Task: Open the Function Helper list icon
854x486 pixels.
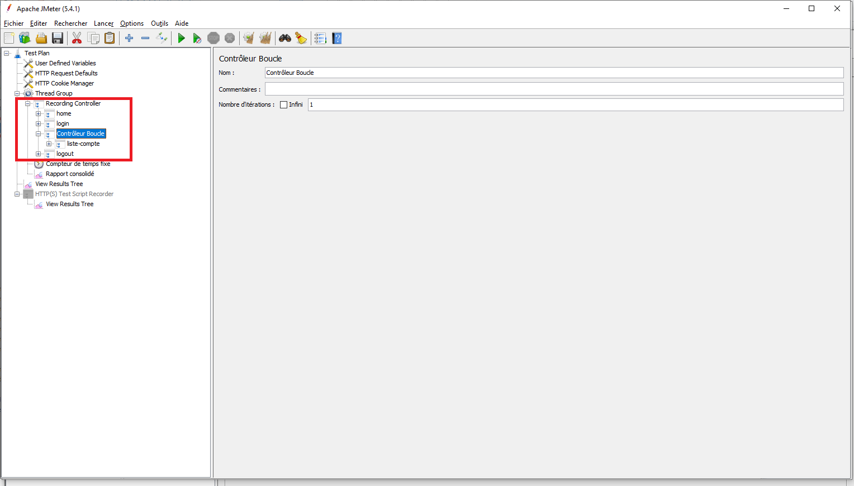Action: pos(320,38)
